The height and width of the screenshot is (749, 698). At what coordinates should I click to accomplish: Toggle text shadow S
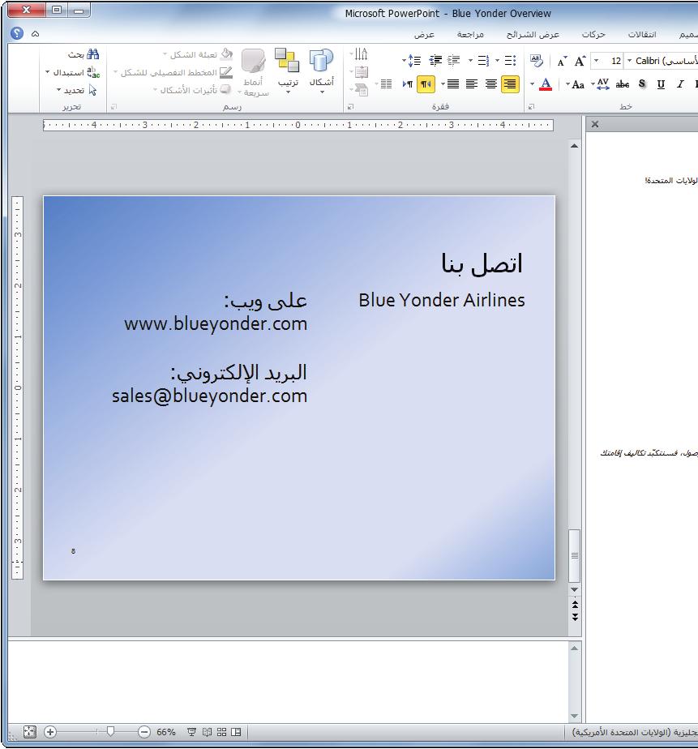[642, 84]
